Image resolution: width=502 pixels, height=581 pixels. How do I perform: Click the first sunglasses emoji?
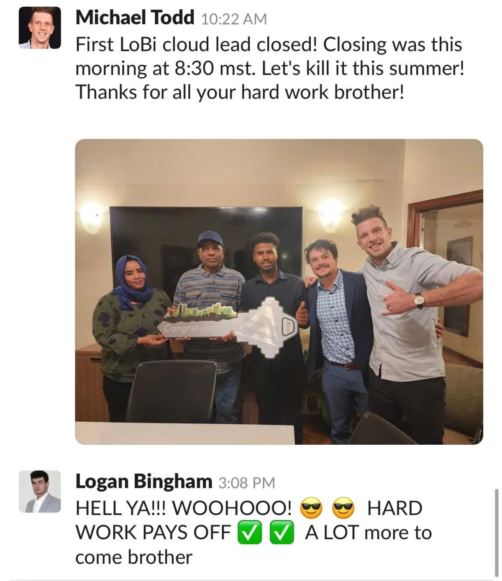tap(312, 508)
